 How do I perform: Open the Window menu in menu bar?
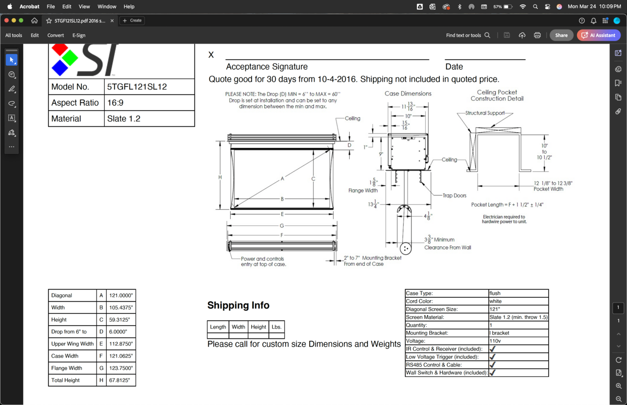[x=107, y=6]
